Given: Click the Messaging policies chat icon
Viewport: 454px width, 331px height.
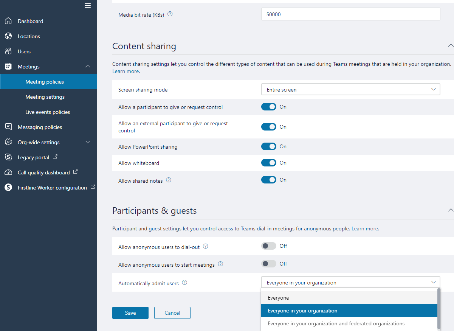Looking at the screenshot, I should tap(8, 127).
